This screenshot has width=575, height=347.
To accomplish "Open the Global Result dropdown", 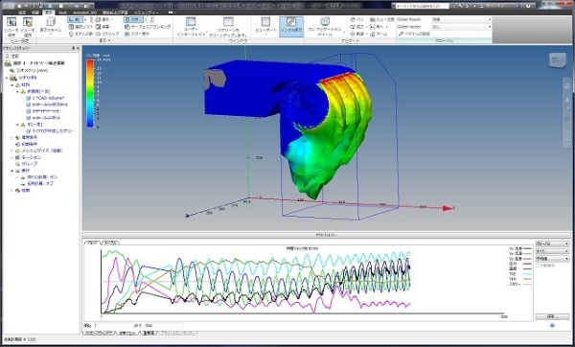I will 462,19.
